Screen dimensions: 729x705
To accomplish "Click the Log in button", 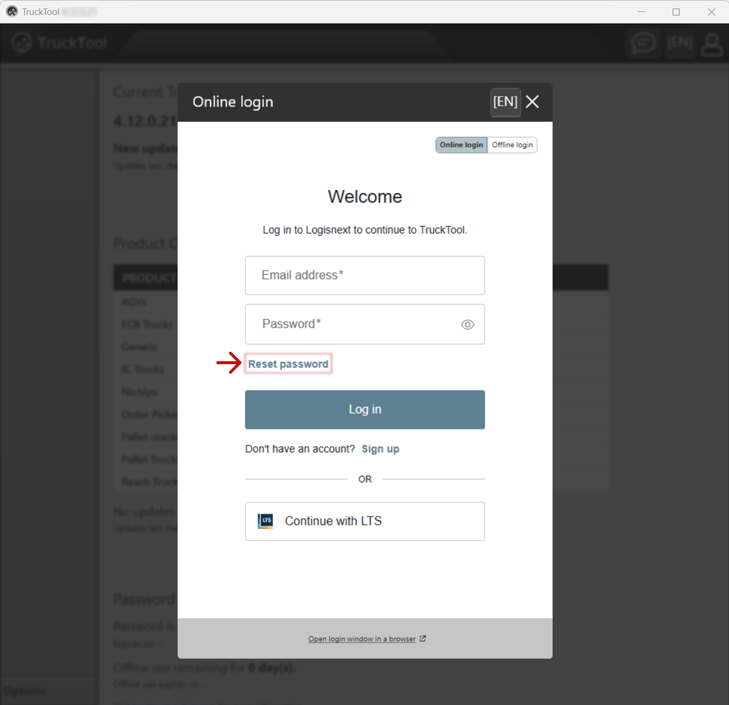I will point(365,410).
